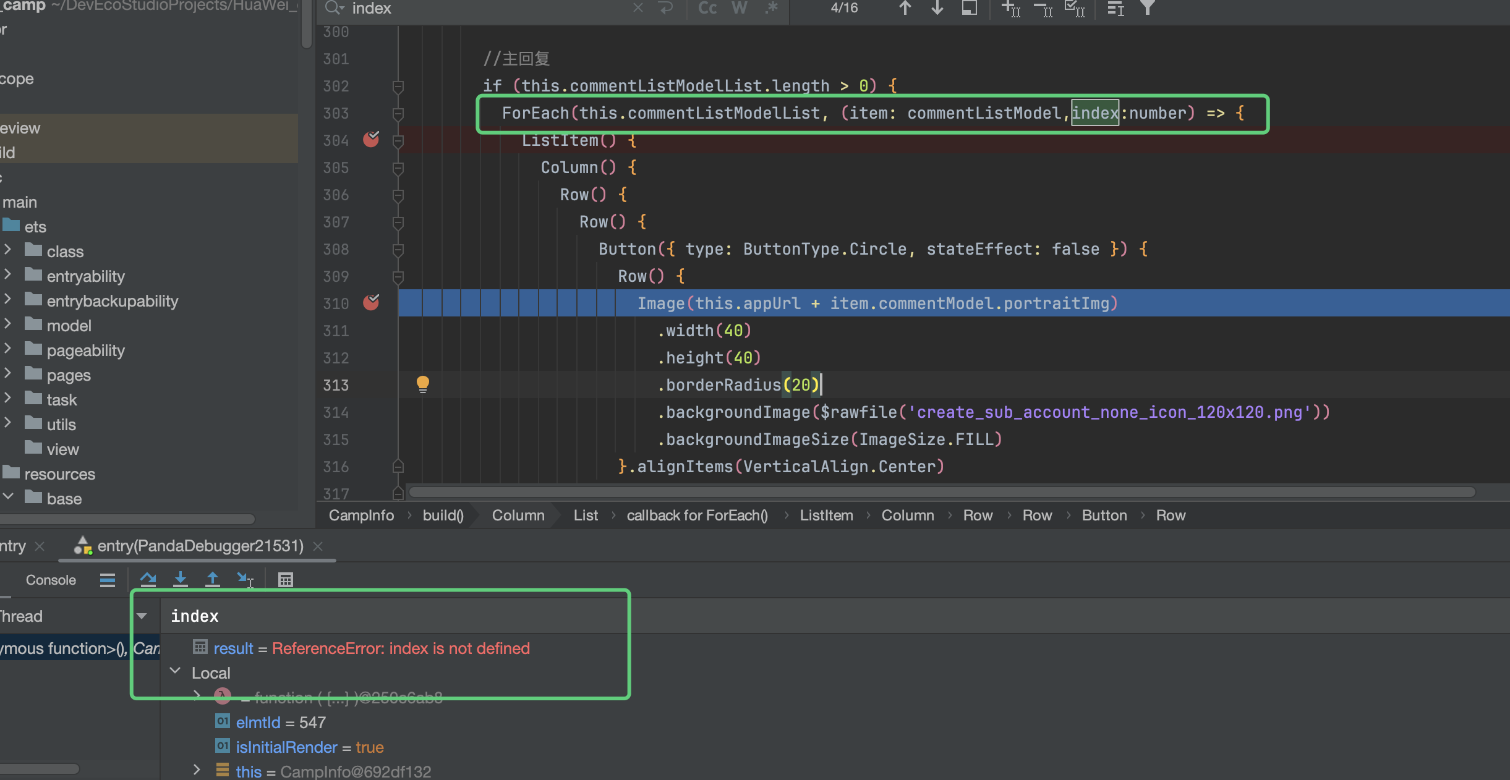Toggle Words (W) search option
This screenshot has width=1510, height=780.
tap(740, 8)
